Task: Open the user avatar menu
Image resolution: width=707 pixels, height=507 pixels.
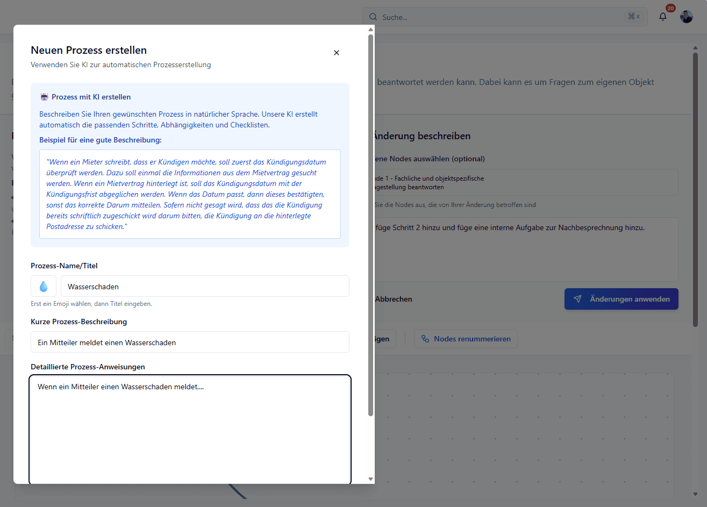Action: [x=687, y=17]
